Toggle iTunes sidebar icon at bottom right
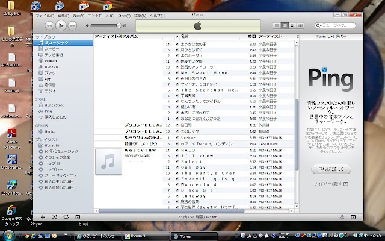The image size is (385, 241). point(353,217)
